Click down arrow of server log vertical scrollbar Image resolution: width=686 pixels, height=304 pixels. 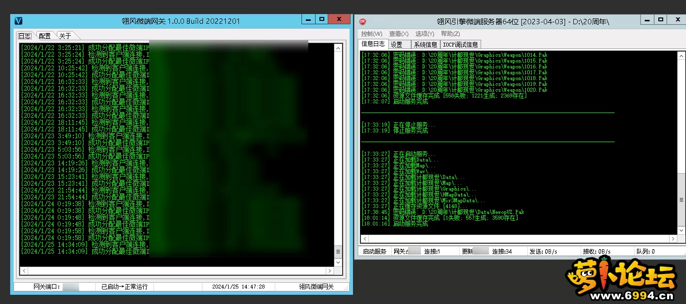[681, 231]
